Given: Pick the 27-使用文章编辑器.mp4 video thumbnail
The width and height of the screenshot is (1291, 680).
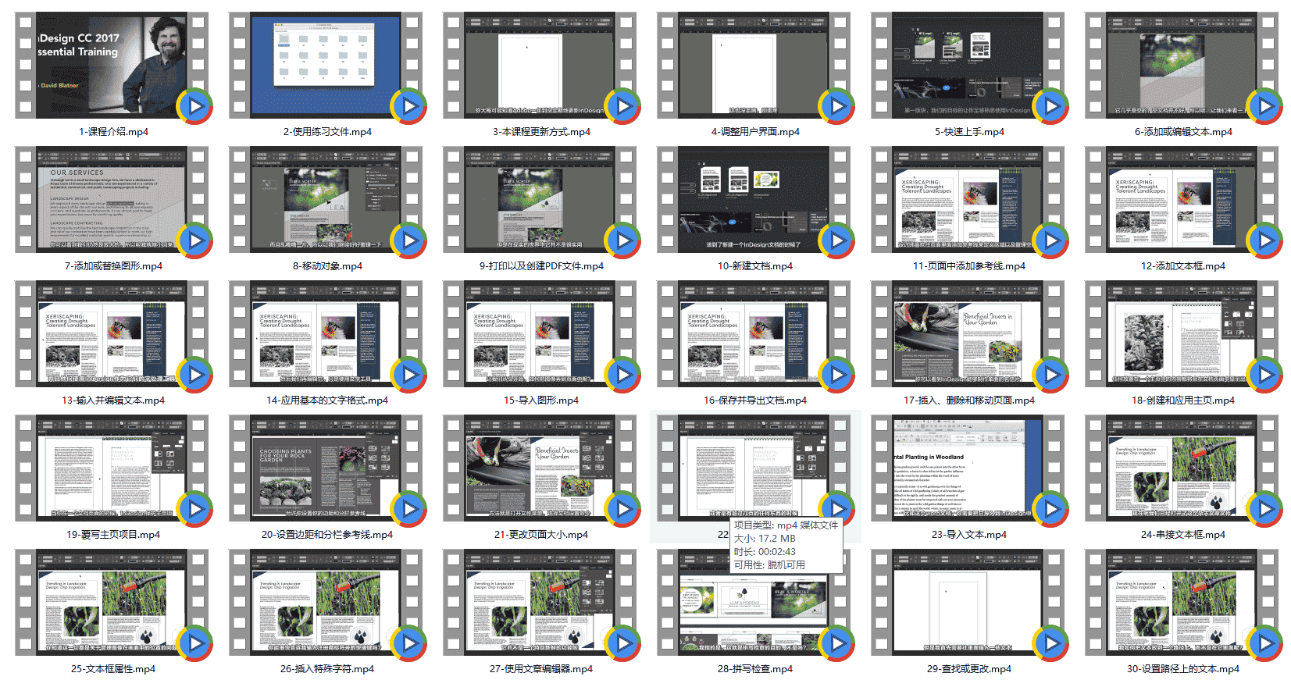Looking at the screenshot, I should pyautogui.click(x=540, y=603).
